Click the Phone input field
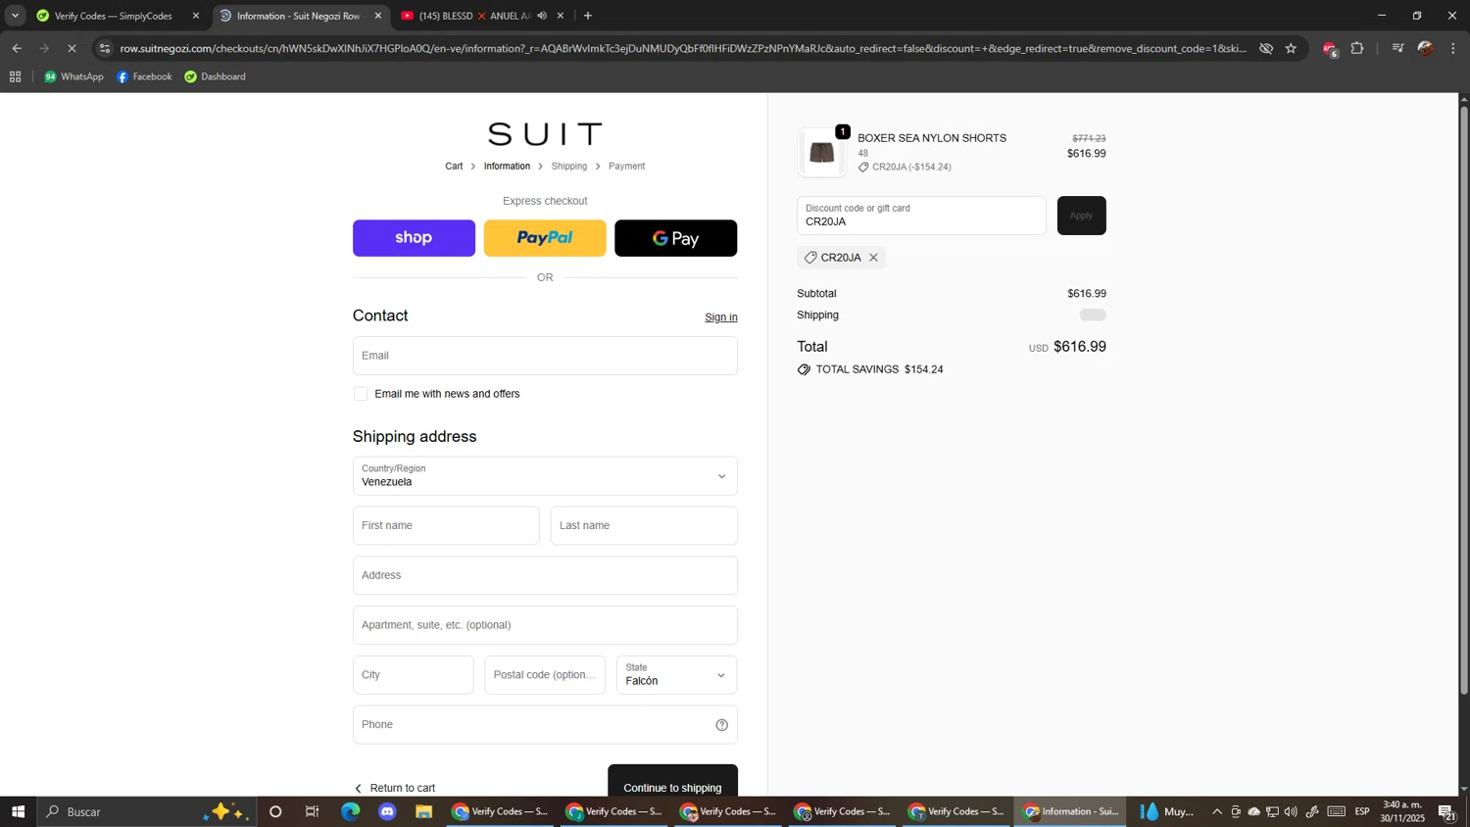Screen dimensions: 1470x827 coord(545,725)
